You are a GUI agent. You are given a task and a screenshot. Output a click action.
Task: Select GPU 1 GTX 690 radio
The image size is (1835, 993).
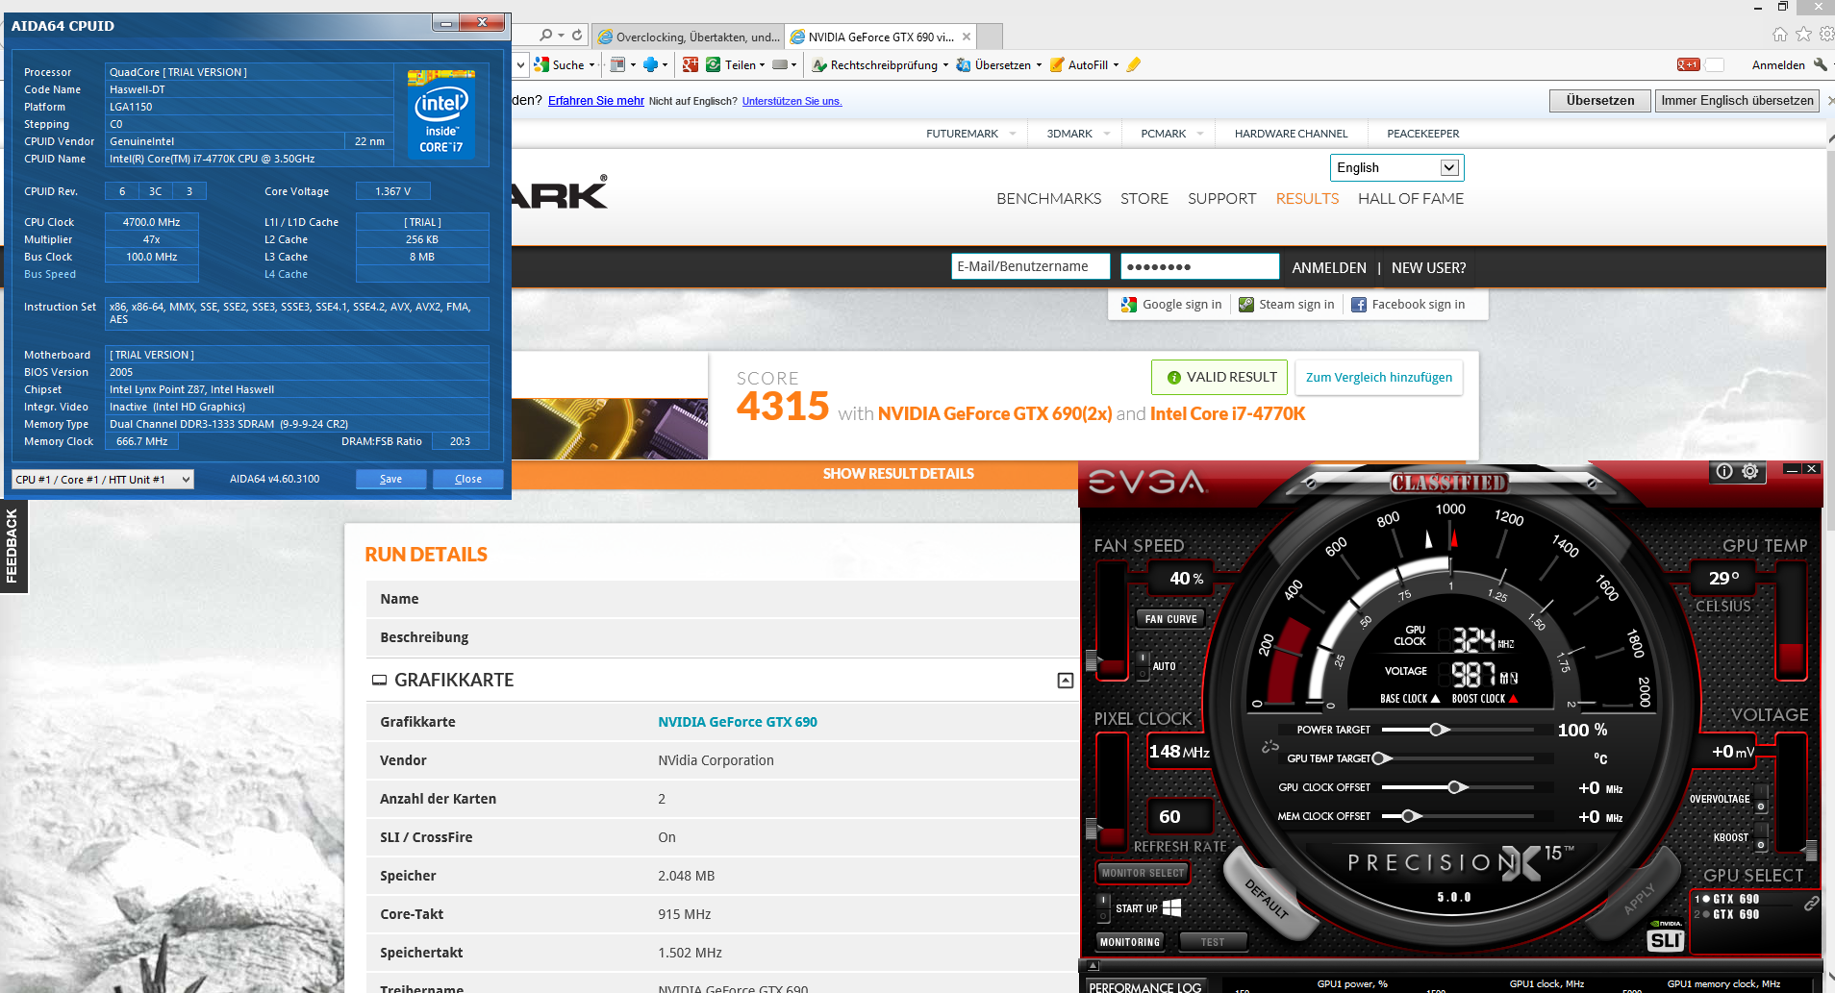(x=1706, y=900)
